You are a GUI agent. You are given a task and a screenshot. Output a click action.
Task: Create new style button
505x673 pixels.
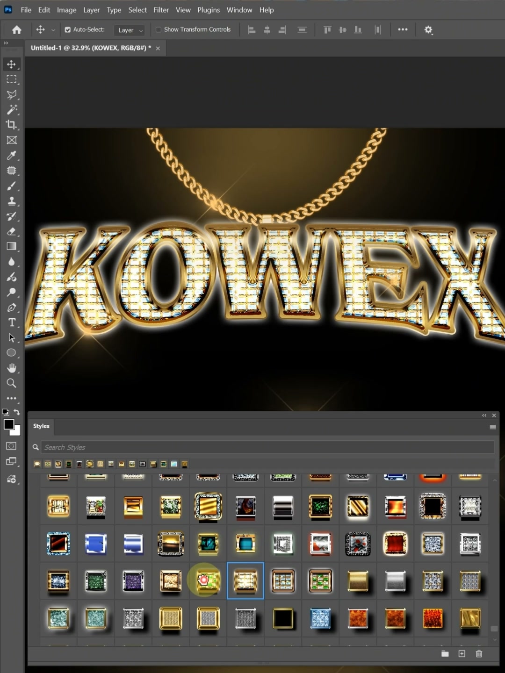[462, 654]
